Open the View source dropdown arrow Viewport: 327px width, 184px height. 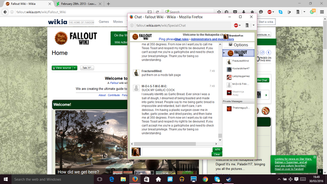(75, 68)
